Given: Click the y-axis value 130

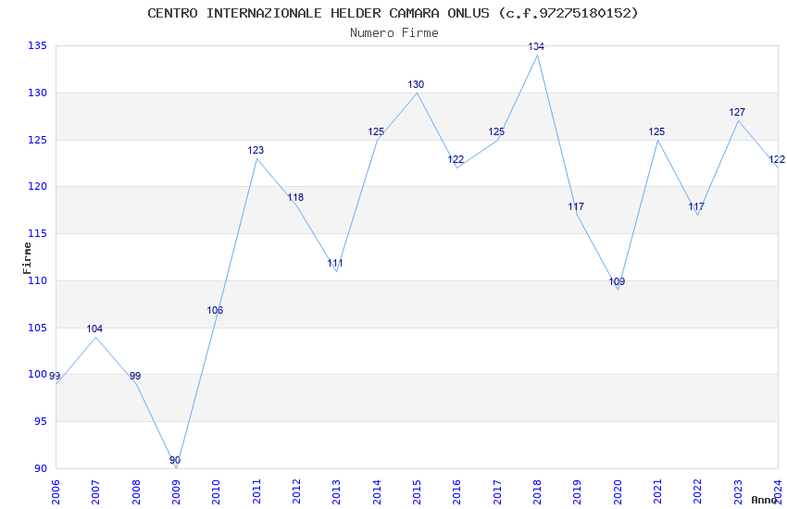Looking at the screenshot, I should (x=38, y=93).
